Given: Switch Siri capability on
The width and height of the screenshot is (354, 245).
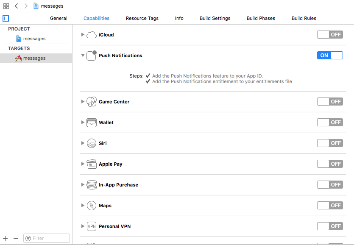Looking at the screenshot, I should [330, 143].
